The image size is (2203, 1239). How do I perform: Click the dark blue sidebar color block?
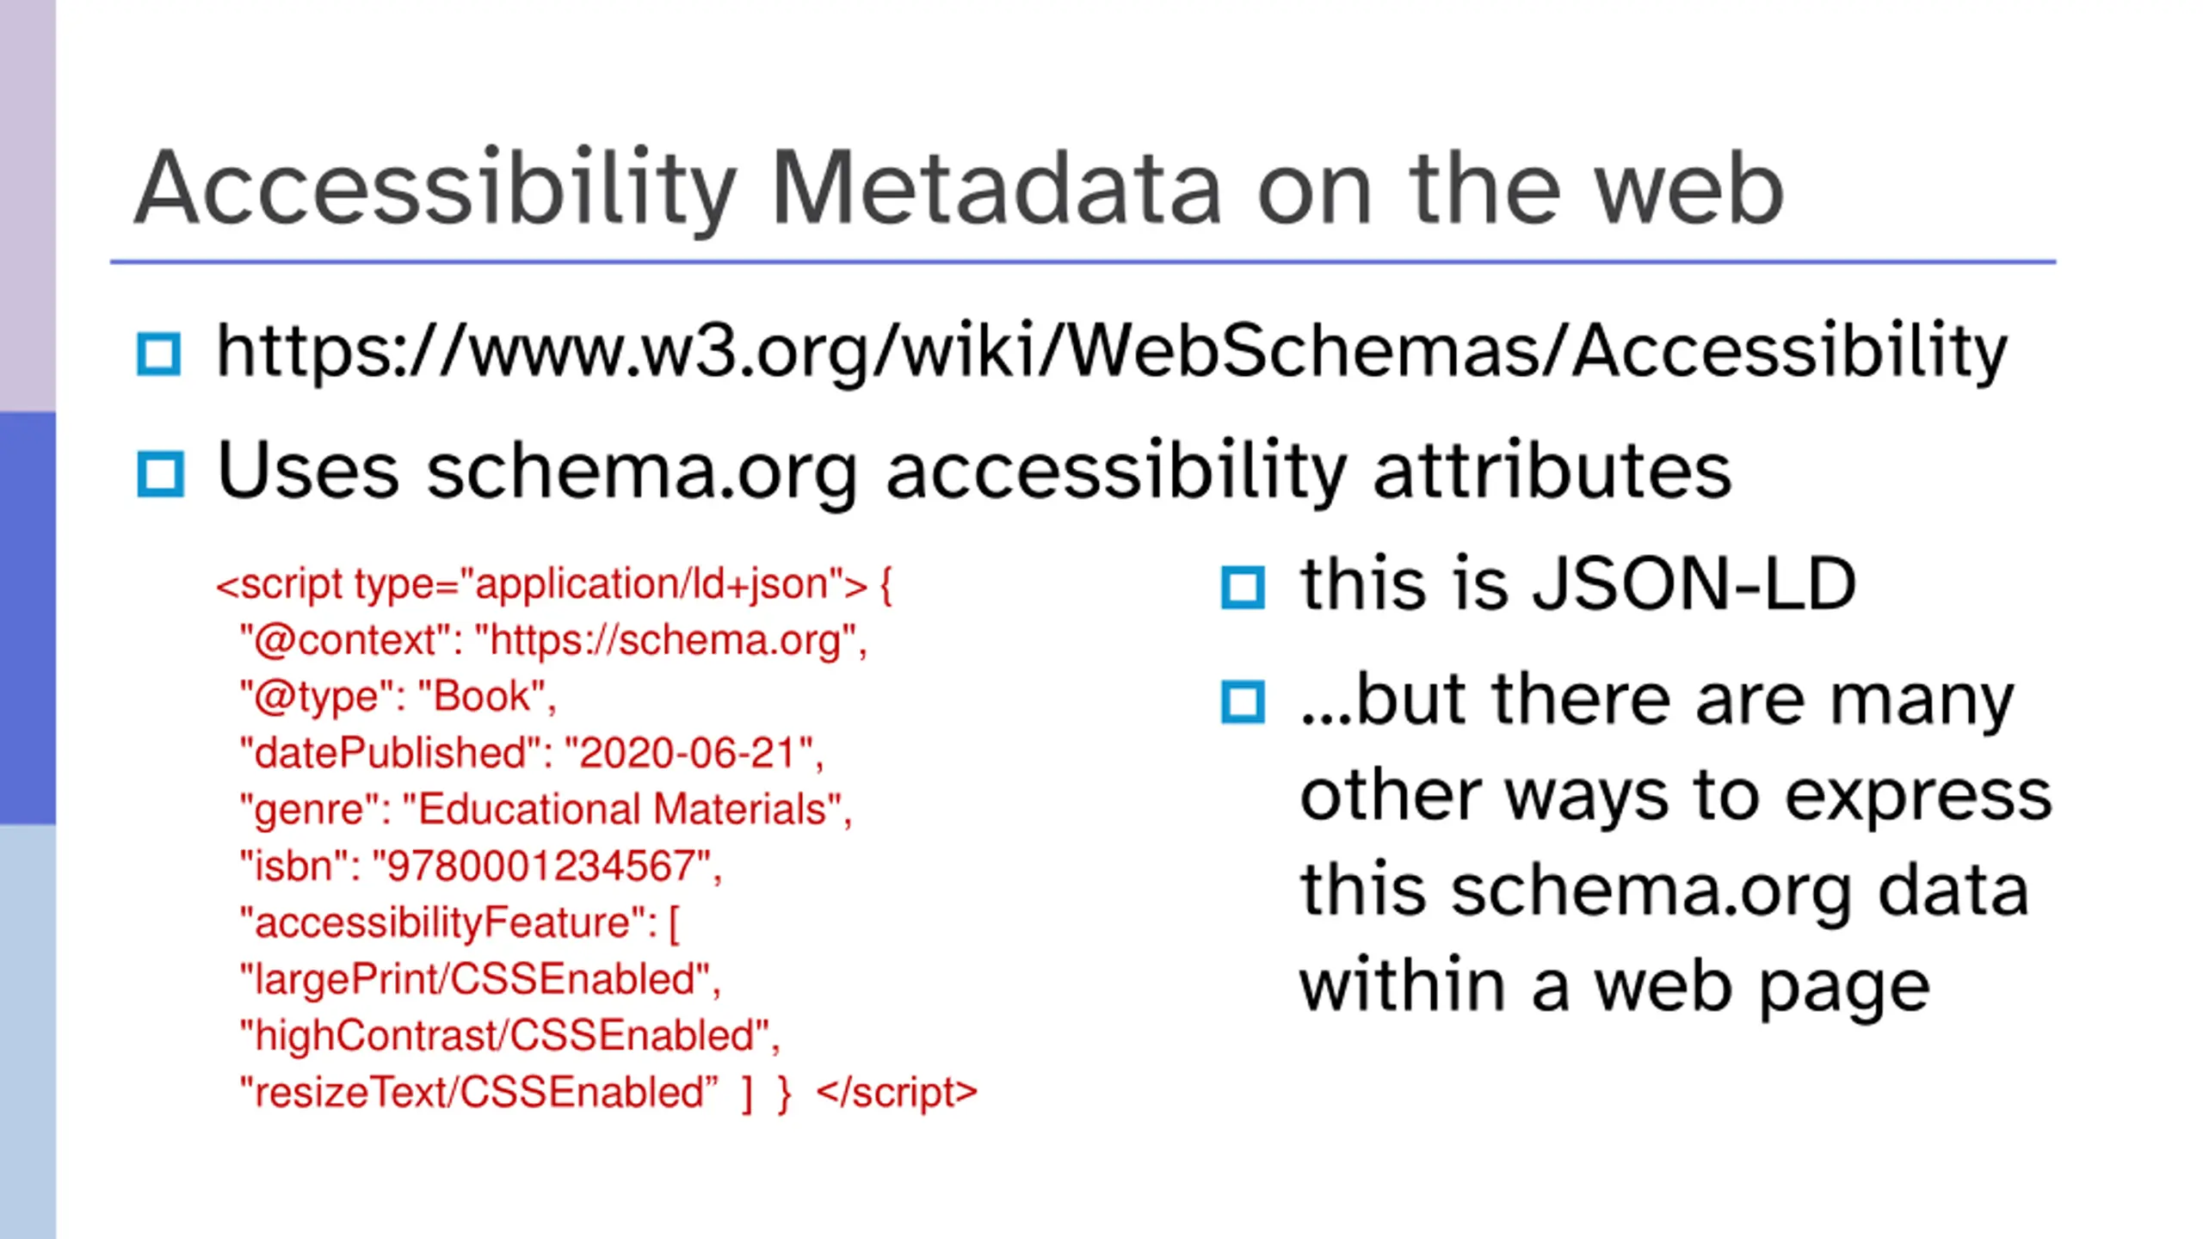click(x=28, y=618)
